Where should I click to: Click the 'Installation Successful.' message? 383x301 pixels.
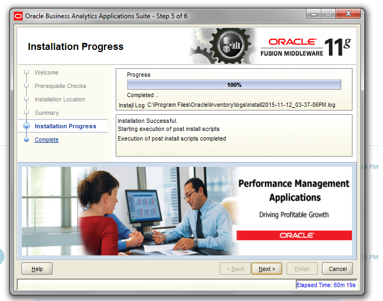click(x=147, y=121)
